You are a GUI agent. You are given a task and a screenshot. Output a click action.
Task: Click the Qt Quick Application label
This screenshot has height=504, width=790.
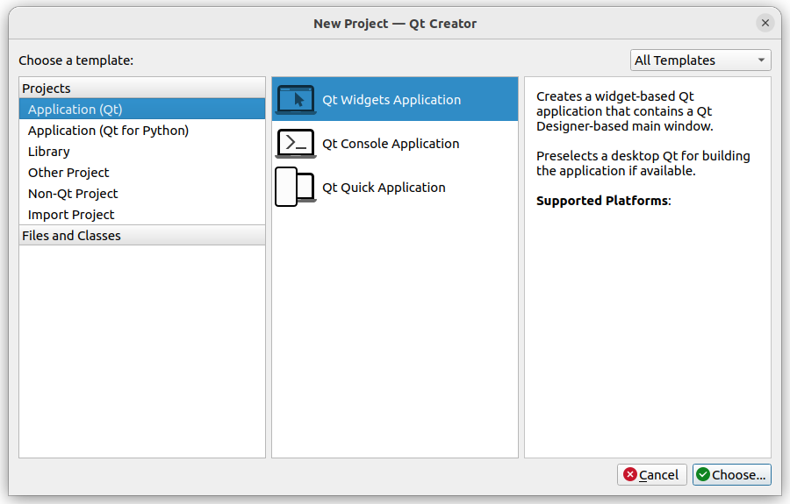pyautogui.click(x=384, y=187)
